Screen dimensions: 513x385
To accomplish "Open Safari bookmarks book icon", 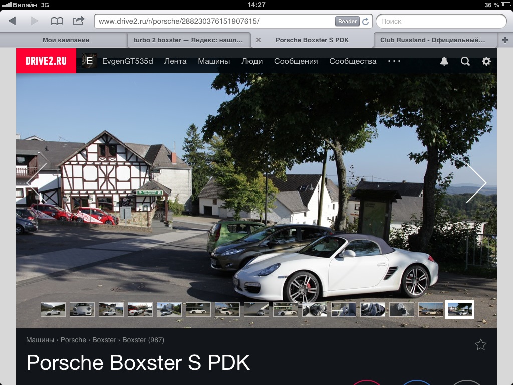I will coord(57,21).
